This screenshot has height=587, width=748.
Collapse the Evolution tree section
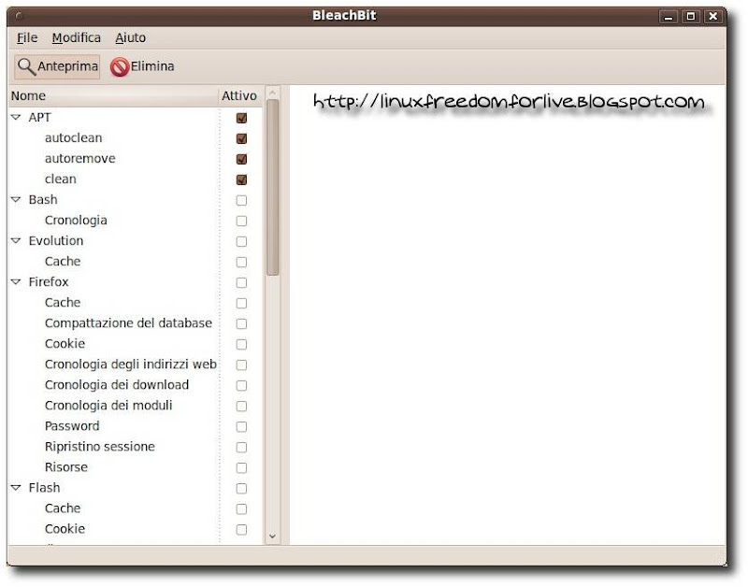click(15, 240)
